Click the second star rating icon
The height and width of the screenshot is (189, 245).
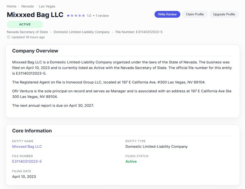coord(72,15)
